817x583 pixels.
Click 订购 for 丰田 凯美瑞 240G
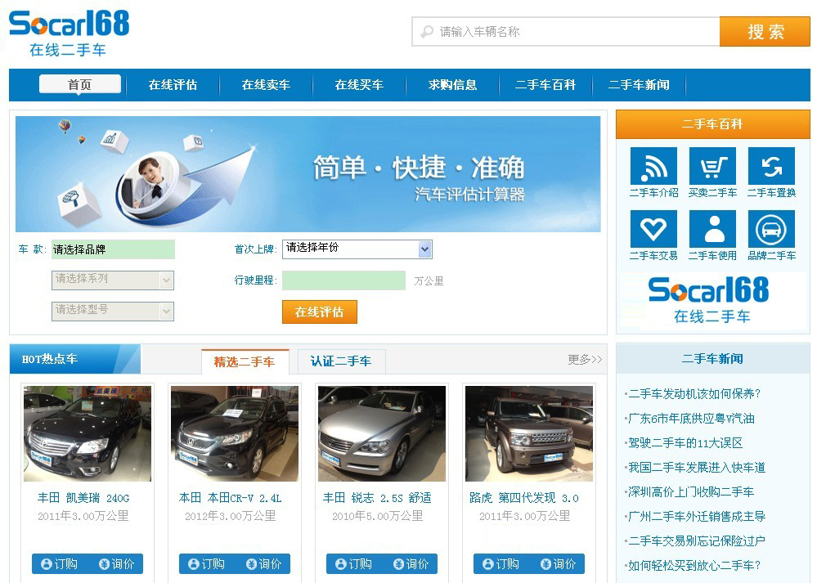(x=59, y=563)
